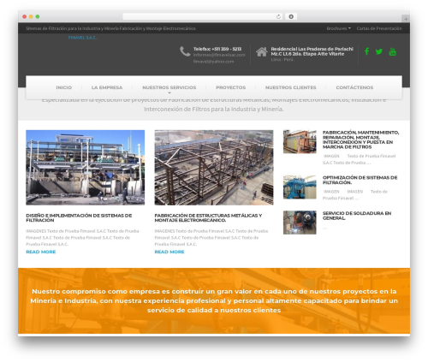Click the dark round icon beside address bar

tap(291, 16)
